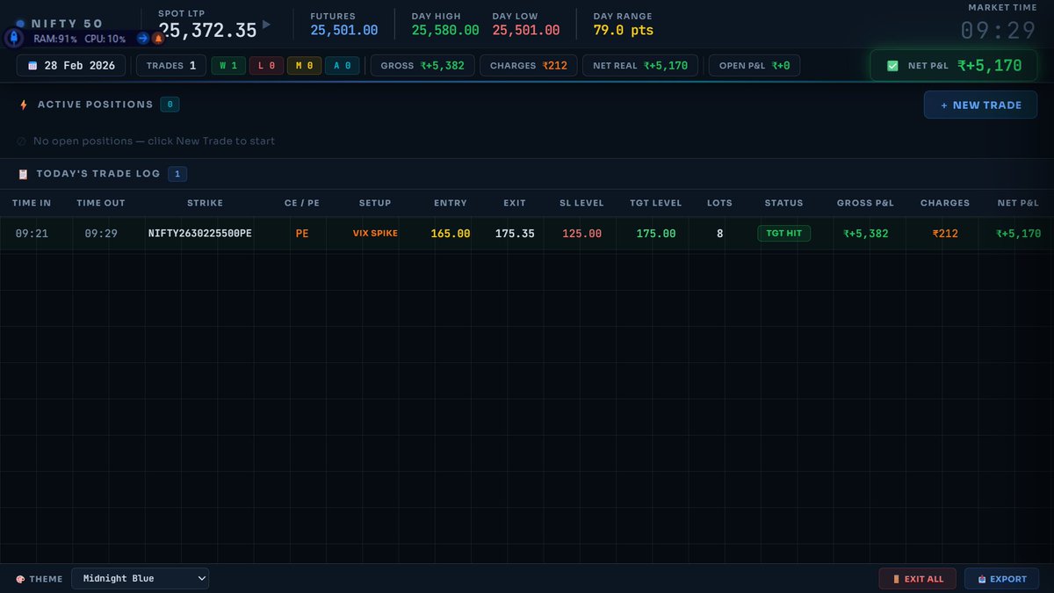Open the OPEN P&L summary chip
Screen dimensions: 1054x593
754,64
